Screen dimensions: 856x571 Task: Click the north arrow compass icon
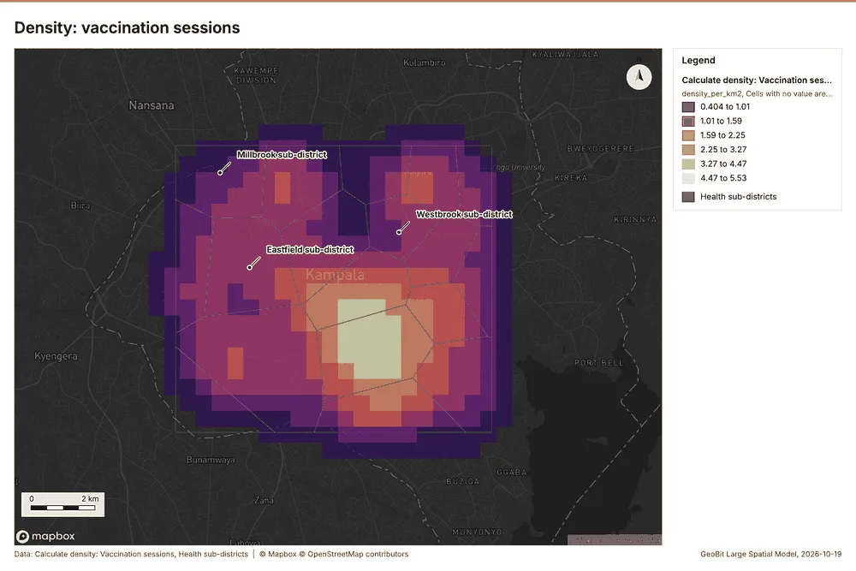pyautogui.click(x=639, y=77)
